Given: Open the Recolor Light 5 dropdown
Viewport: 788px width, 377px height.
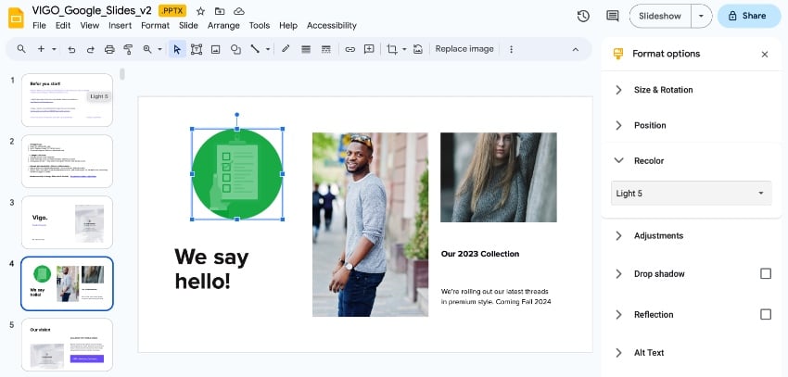Looking at the screenshot, I should coord(691,194).
